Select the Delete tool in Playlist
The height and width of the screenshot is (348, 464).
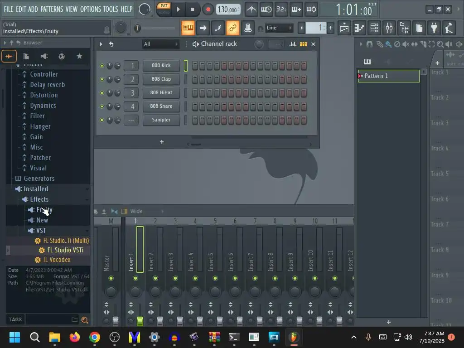(397, 44)
